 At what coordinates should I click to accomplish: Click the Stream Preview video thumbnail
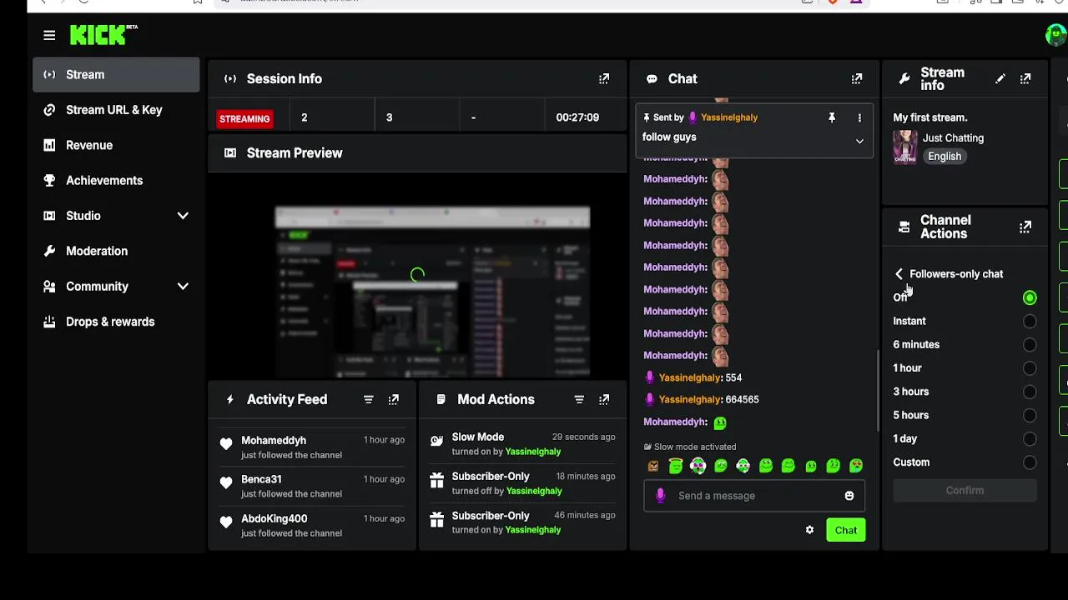pos(432,291)
